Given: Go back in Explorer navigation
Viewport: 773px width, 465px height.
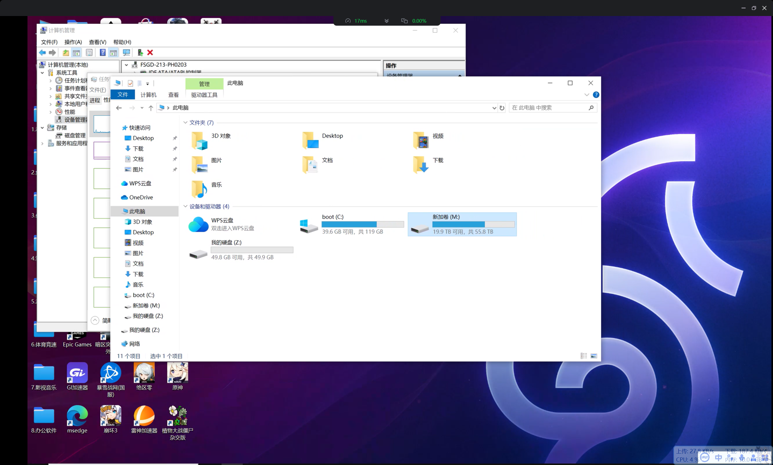Looking at the screenshot, I should tap(119, 108).
